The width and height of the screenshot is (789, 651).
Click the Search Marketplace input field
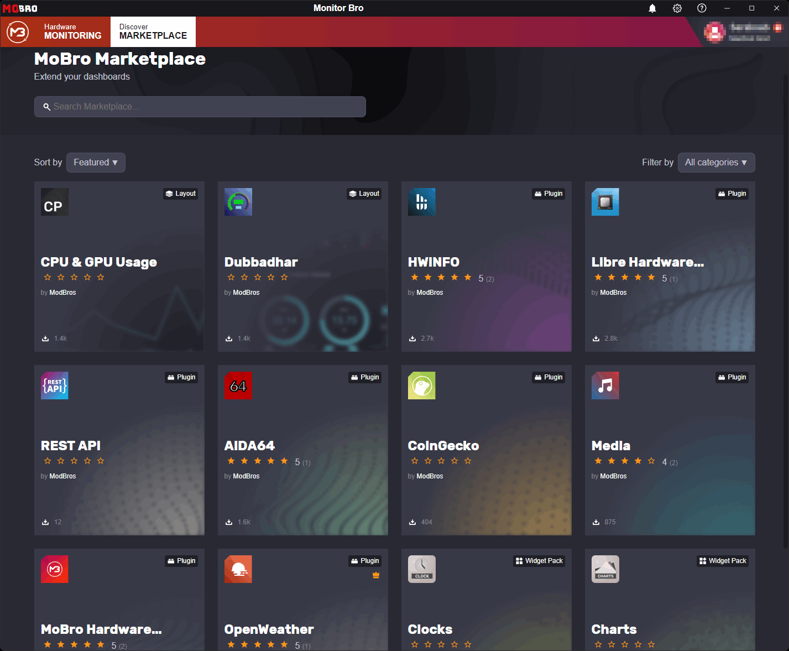(x=200, y=107)
